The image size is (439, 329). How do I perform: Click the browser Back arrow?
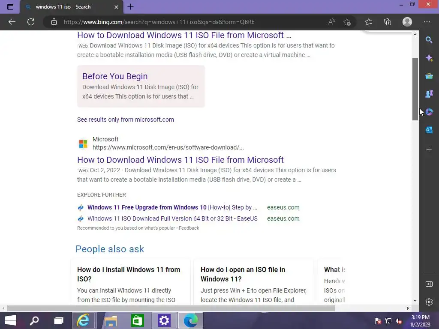point(12,22)
